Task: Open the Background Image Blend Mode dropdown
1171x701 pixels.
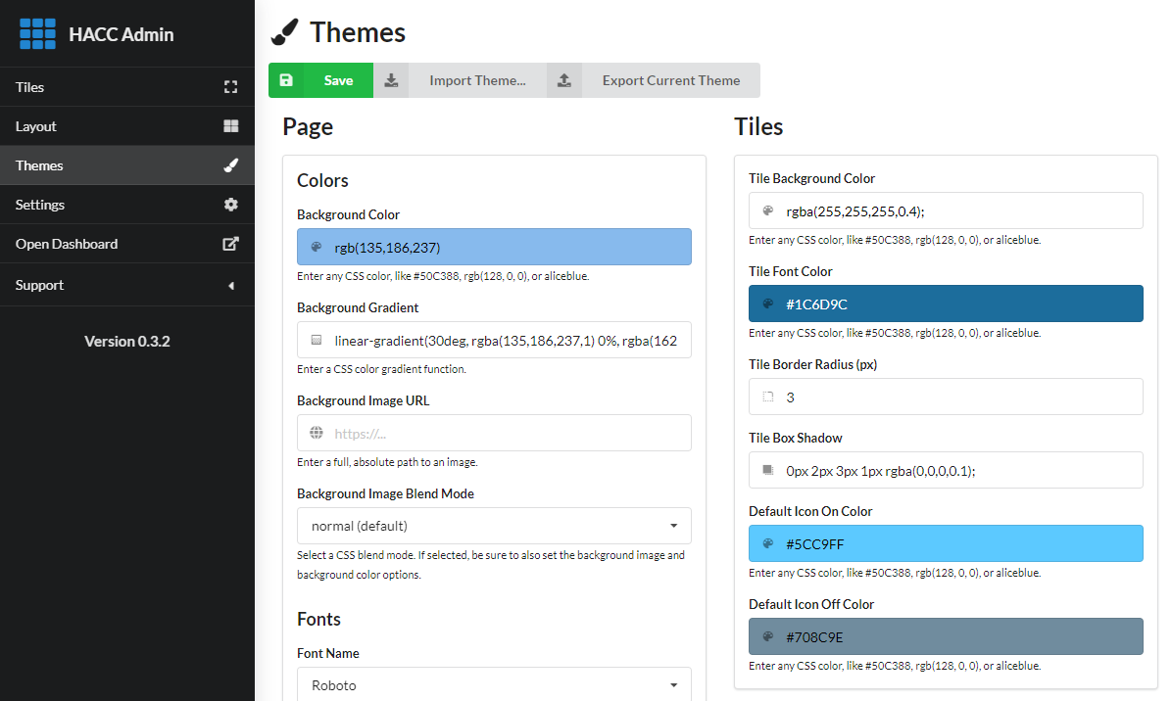Action: point(494,526)
